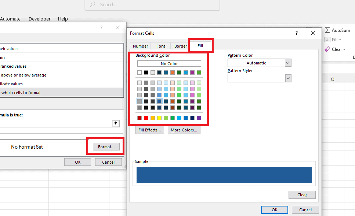Expand the ribbon Clear menu chevron
This screenshot has width=355, height=216.
(x=344, y=49)
